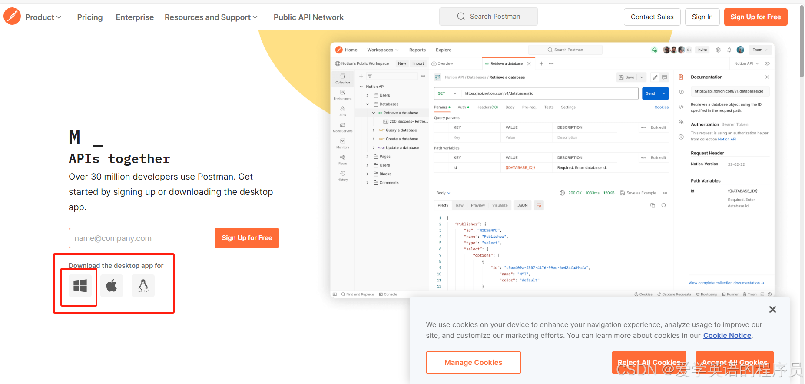Screen dimensions: 805x384
Task: Click the Manage Cookies button
Action: (x=473, y=362)
